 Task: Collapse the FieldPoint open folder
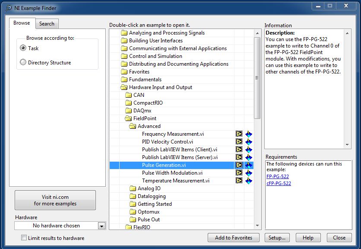click(x=128, y=118)
